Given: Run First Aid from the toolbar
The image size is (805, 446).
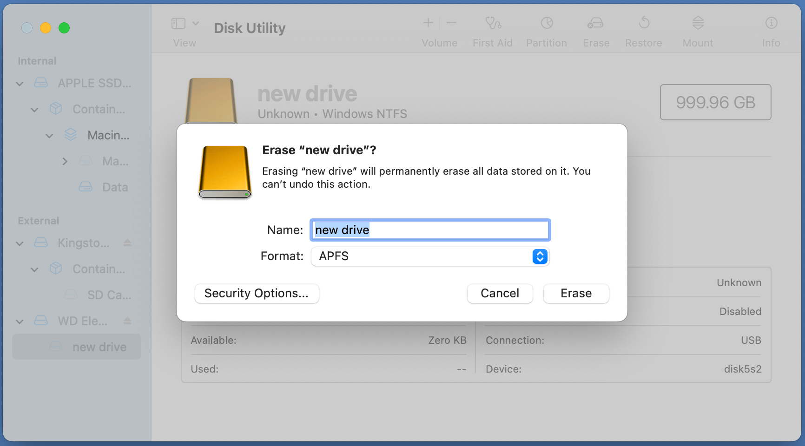Looking at the screenshot, I should 493,28.
